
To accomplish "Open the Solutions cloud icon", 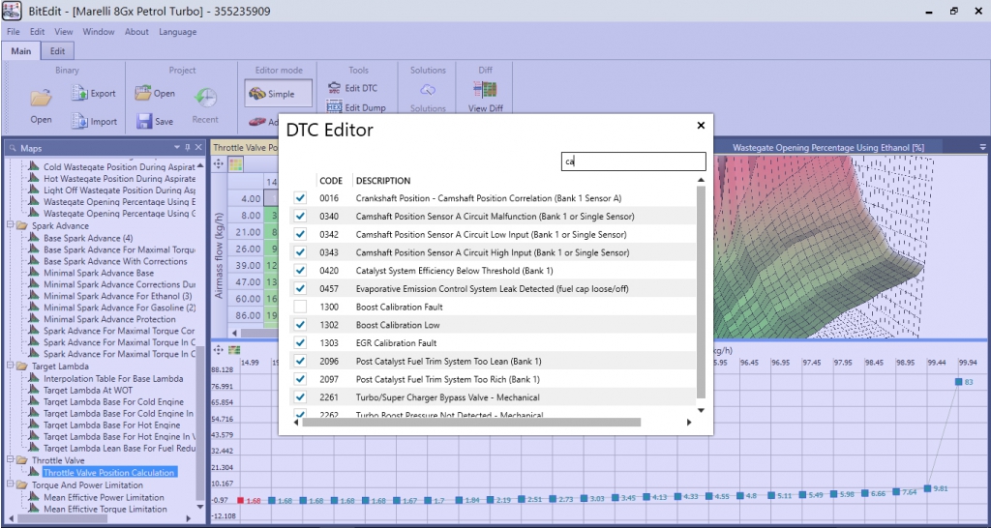I will (428, 89).
